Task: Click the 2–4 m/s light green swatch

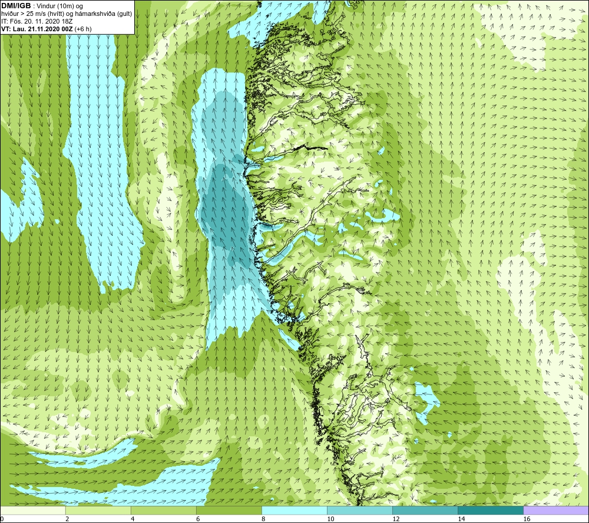Action: coord(98,511)
